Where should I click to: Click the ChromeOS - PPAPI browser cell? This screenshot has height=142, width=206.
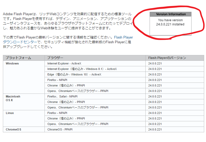pos(95,129)
